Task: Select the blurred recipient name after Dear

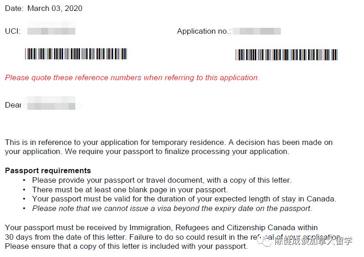Action: (51, 105)
